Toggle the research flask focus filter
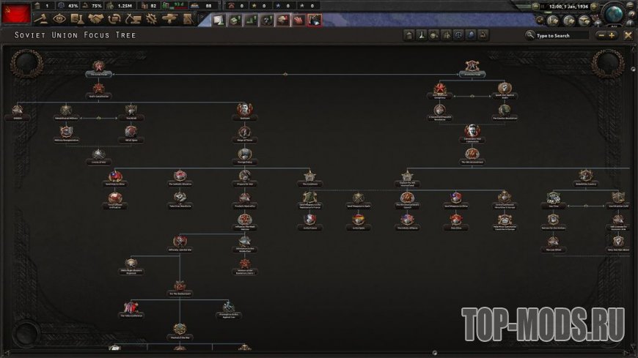This screenshot has height=358, width=638. click(x=422, y=35)
